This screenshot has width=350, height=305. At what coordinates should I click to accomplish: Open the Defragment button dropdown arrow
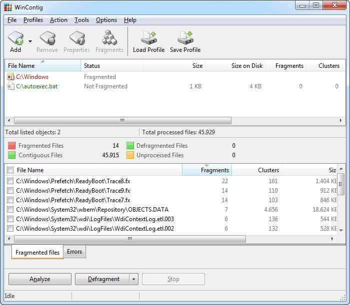coord(133,279)
